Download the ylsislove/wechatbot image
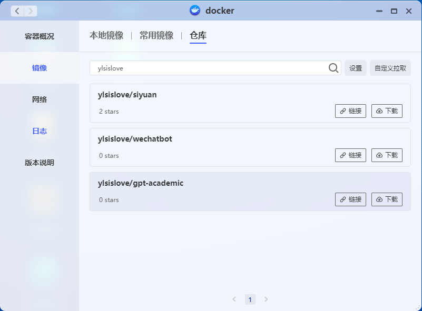 (x=387, y=155)
